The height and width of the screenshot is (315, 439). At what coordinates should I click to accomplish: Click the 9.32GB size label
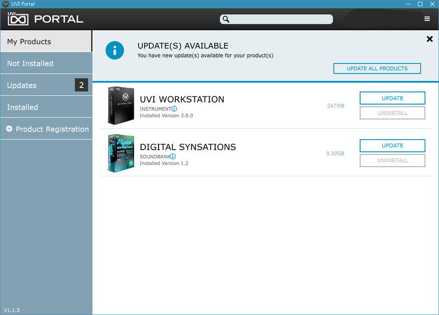point(335,153)
